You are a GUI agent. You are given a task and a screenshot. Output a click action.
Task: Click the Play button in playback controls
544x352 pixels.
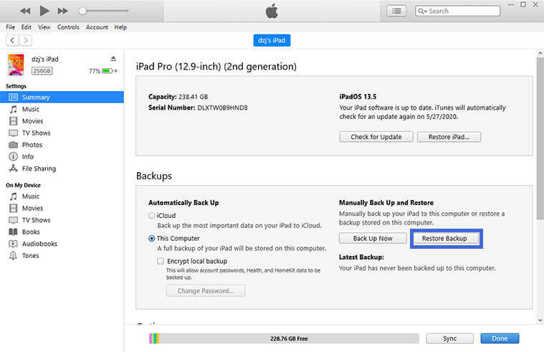point(44,11)
